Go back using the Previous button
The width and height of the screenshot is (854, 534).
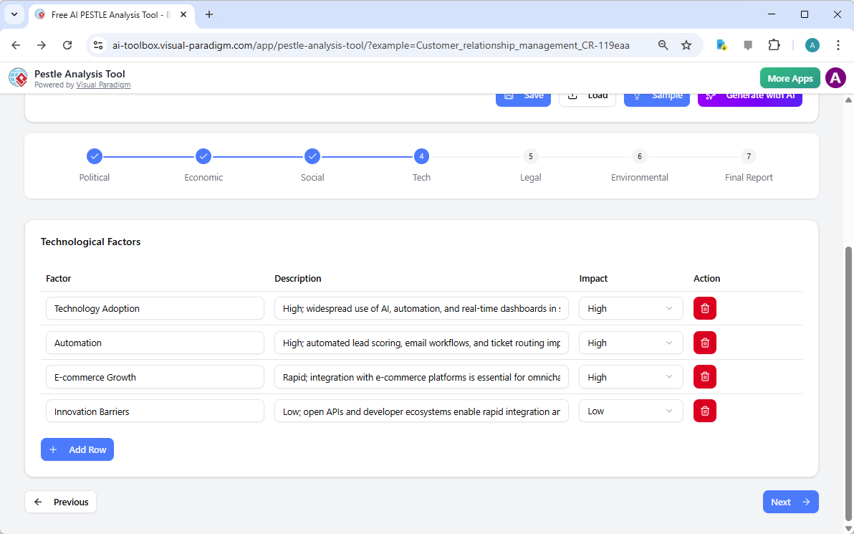tap(60, 502)
